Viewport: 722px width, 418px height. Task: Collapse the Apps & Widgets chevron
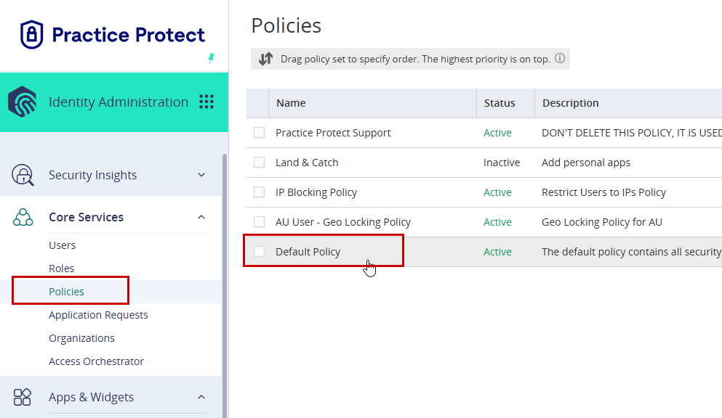pos(201,397)
